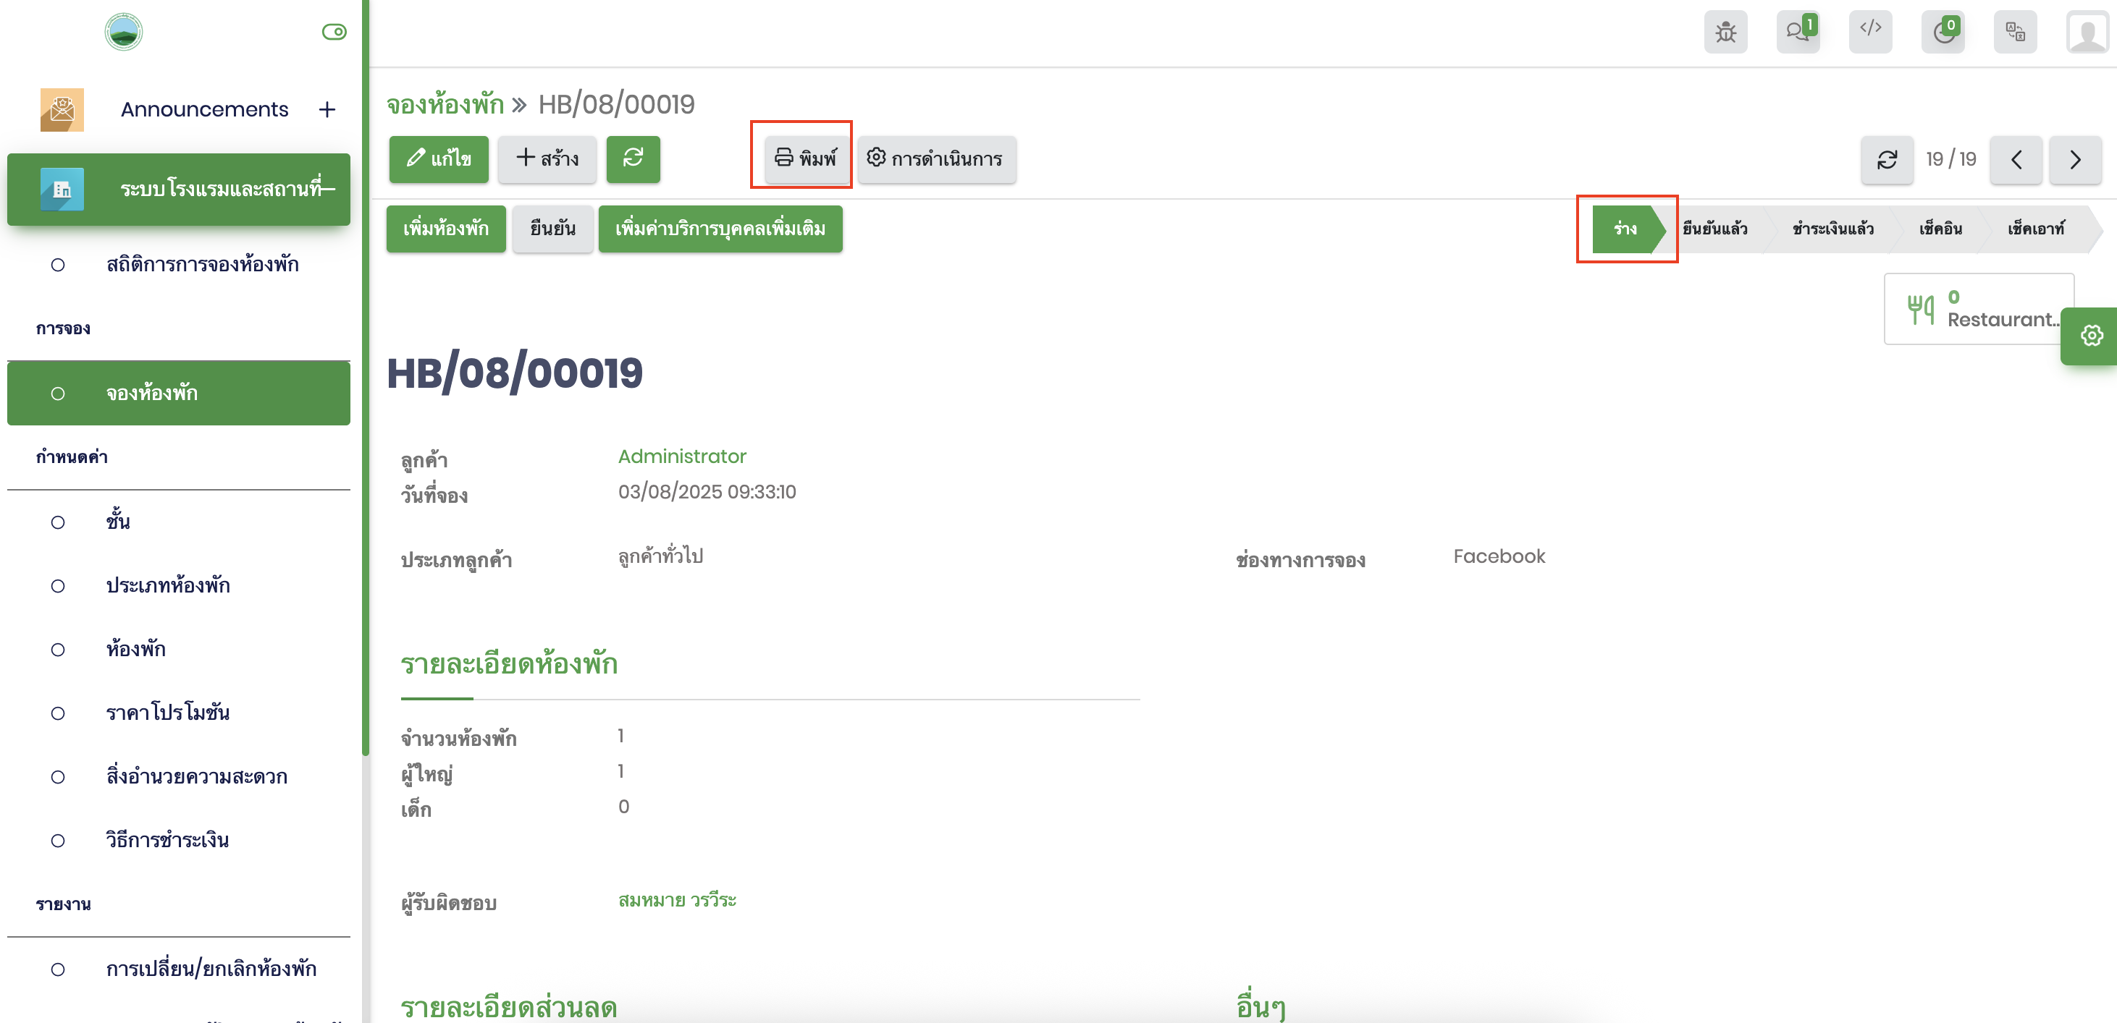Open the การดำเนินการ action dropdown
Screen dimensions: 2117x1023
(x=936, y=158)
